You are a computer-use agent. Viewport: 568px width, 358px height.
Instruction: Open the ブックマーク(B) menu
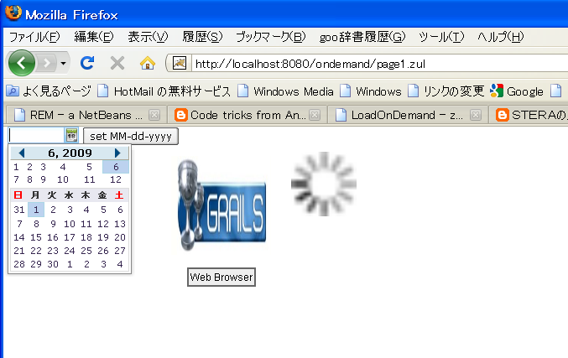[x=271, y=37]
